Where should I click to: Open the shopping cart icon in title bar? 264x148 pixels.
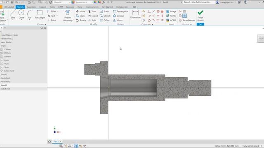(239, 2)
